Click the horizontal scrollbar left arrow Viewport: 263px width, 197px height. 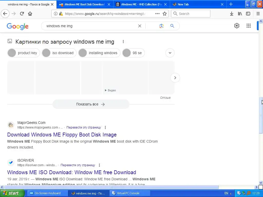click(x=2, y=187)
